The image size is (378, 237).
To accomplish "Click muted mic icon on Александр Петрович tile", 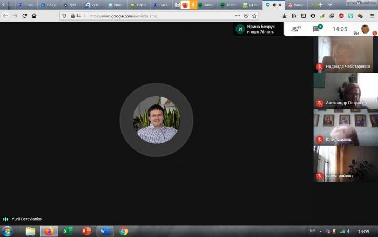I will 320,103.
